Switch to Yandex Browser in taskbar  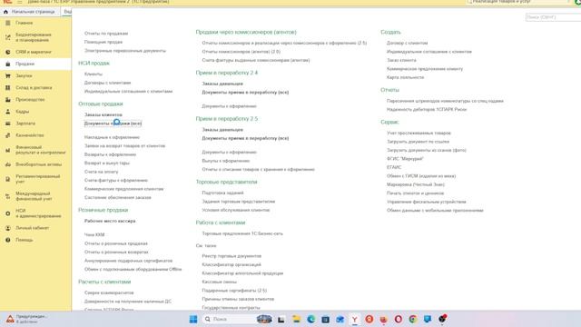pos(355,319)
